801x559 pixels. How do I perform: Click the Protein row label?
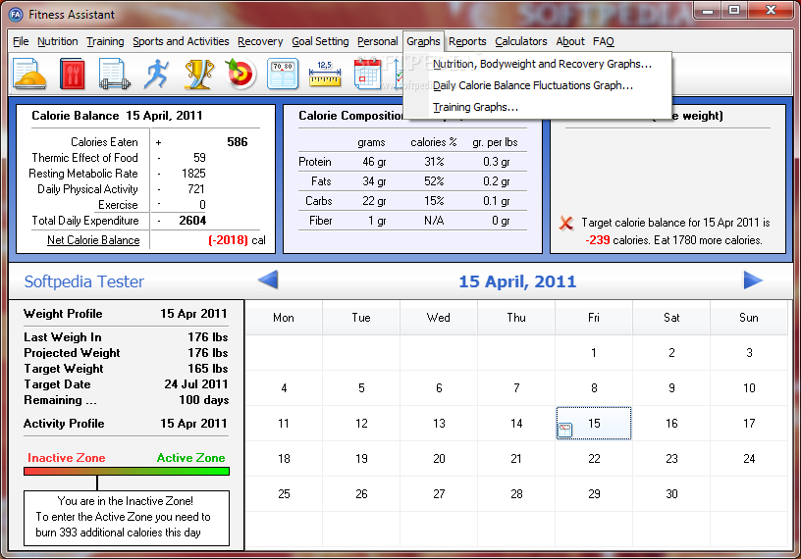(315, 162)
